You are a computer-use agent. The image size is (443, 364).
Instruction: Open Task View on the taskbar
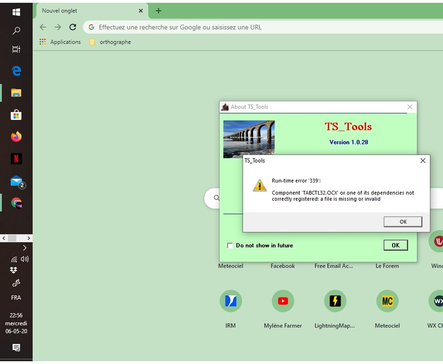tap(16, 49)
